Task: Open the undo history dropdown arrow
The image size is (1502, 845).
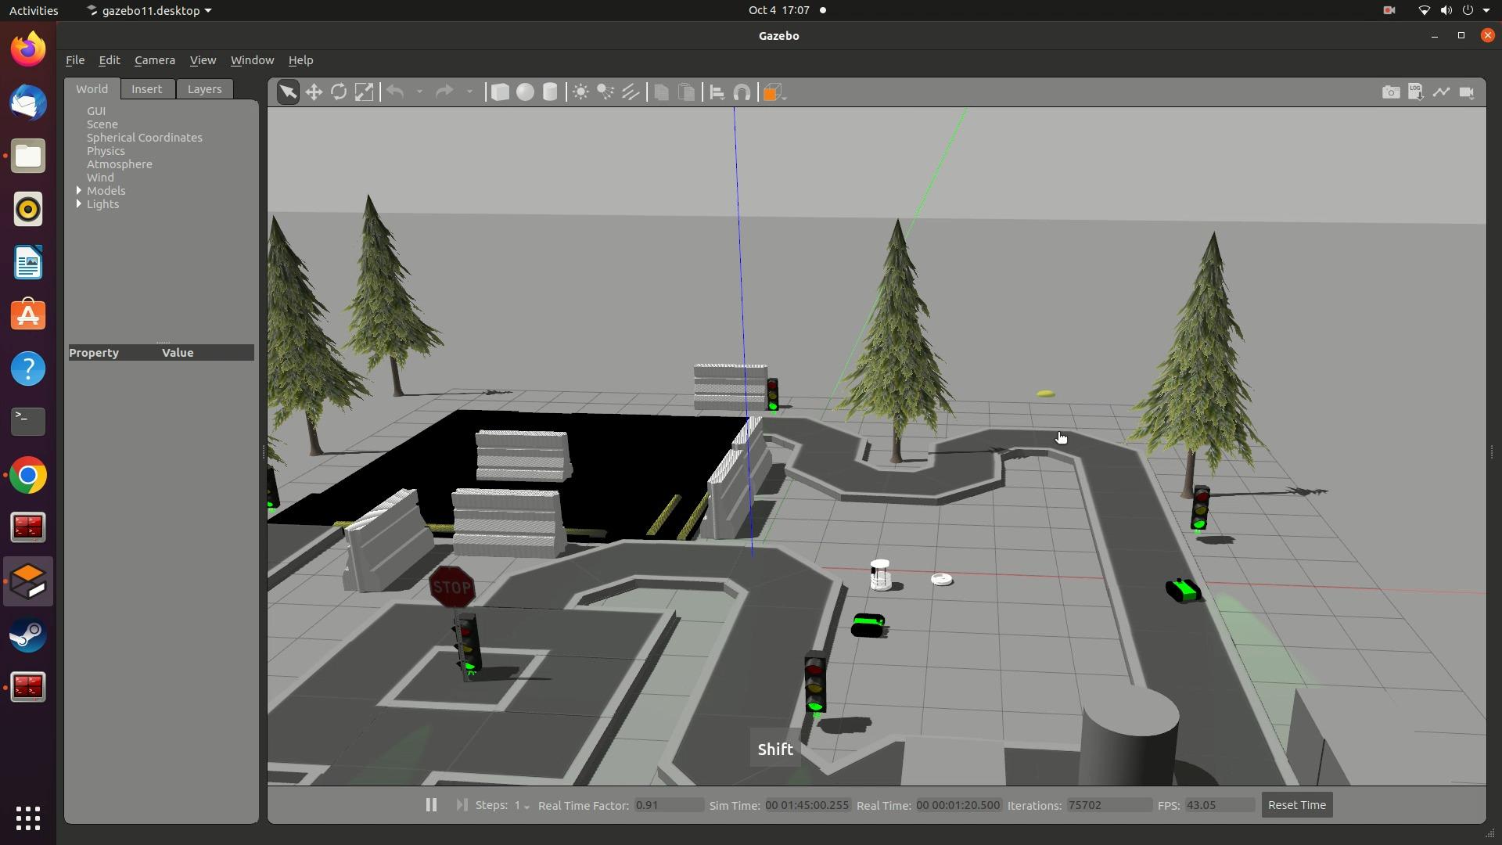Action: (419, 92)
